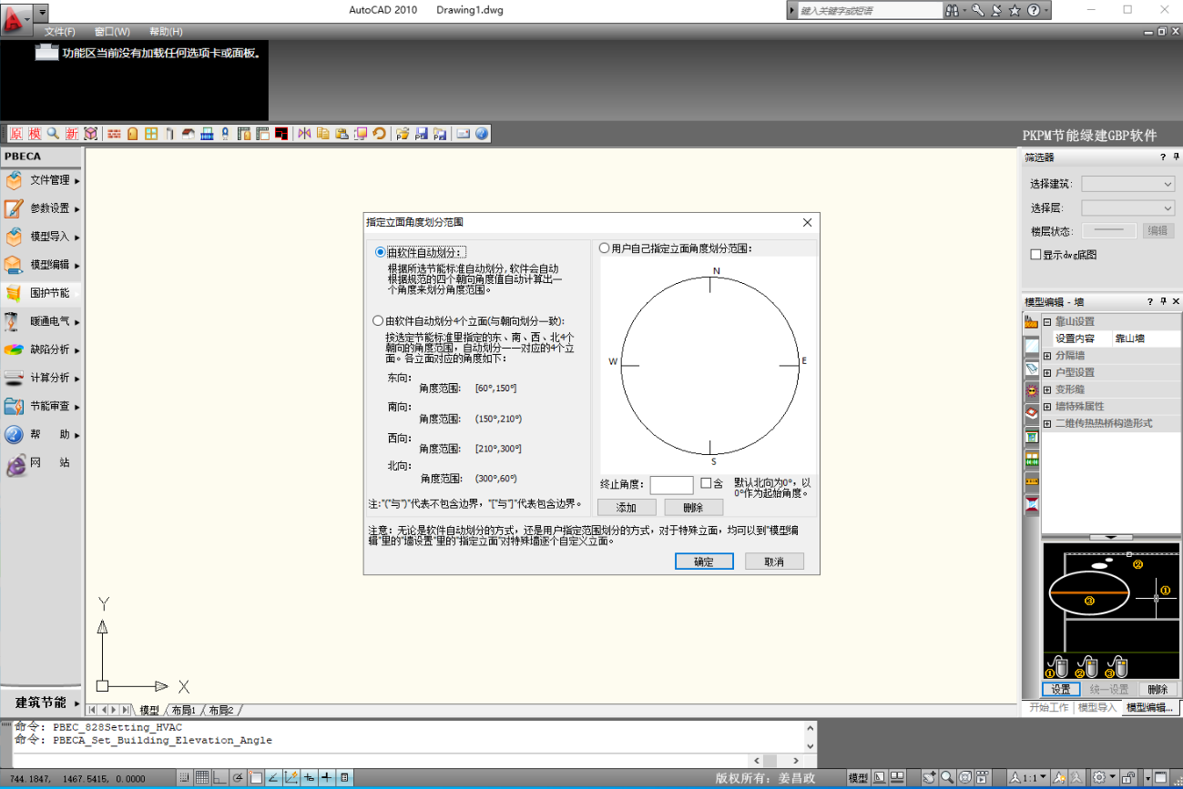
Task: Open the 窗口(W) menu
Action: click(x=112, y=32)
